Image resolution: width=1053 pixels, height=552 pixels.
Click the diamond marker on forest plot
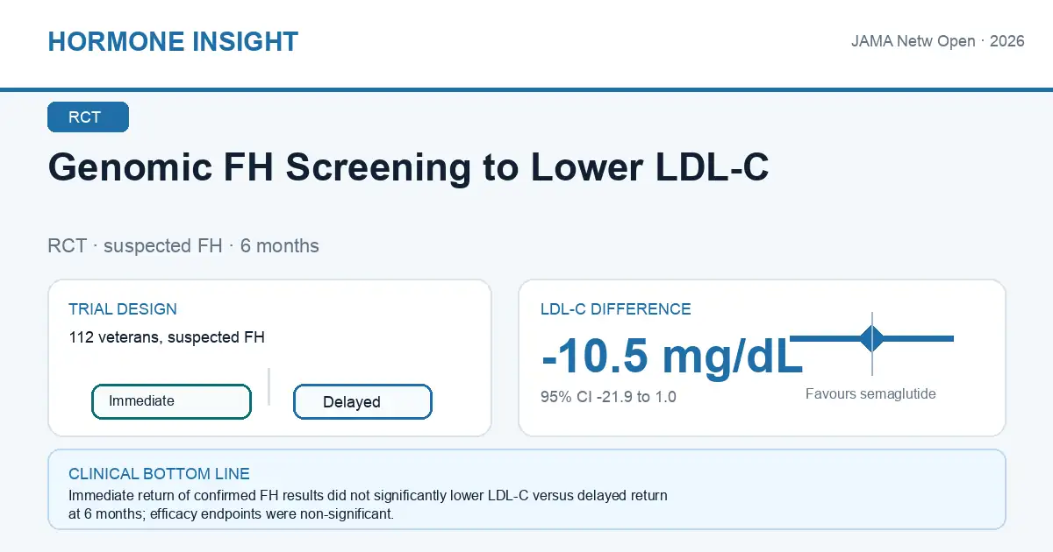[872, 338]
